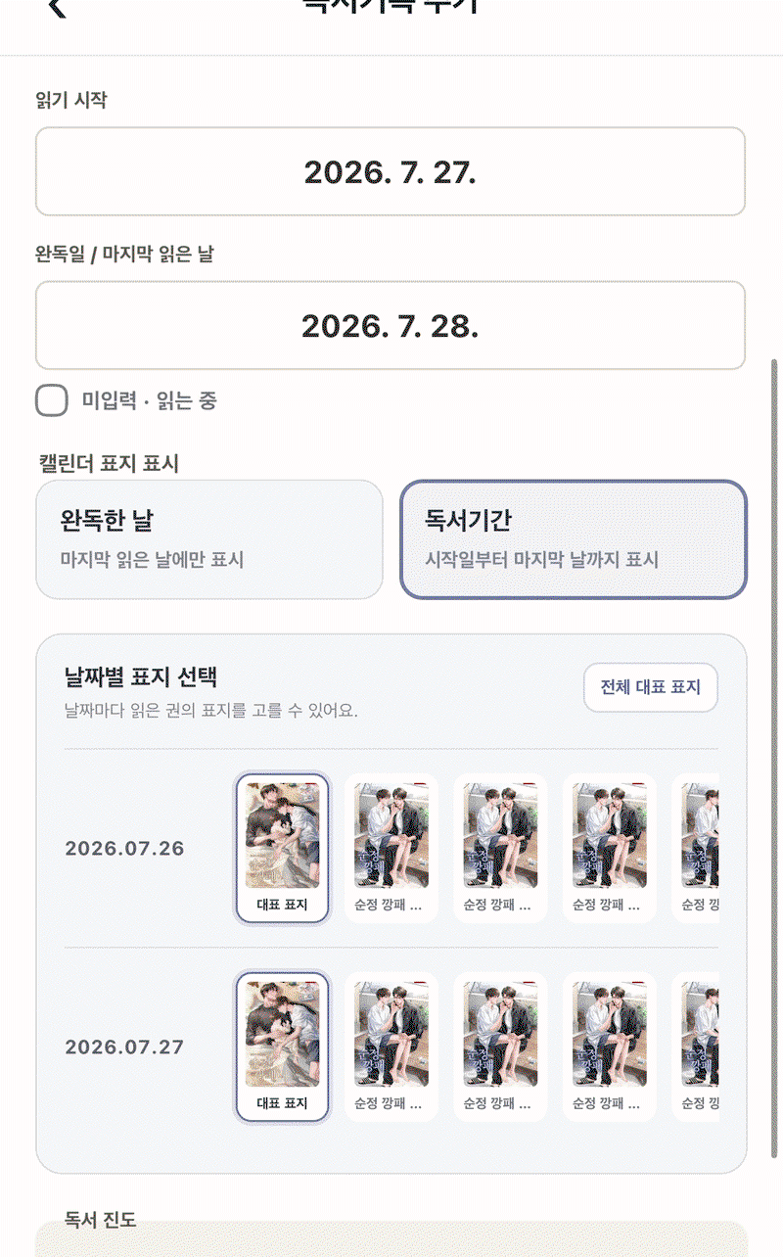Pick second 순정 깡패 cover for 2026.07.26
This screenshot has width=783, height=1257.
click(500, 849)
